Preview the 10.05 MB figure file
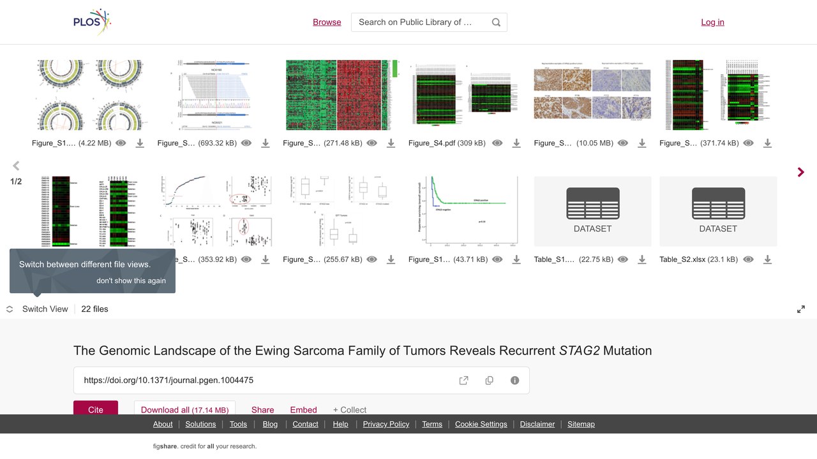 (x=623, y=143)
